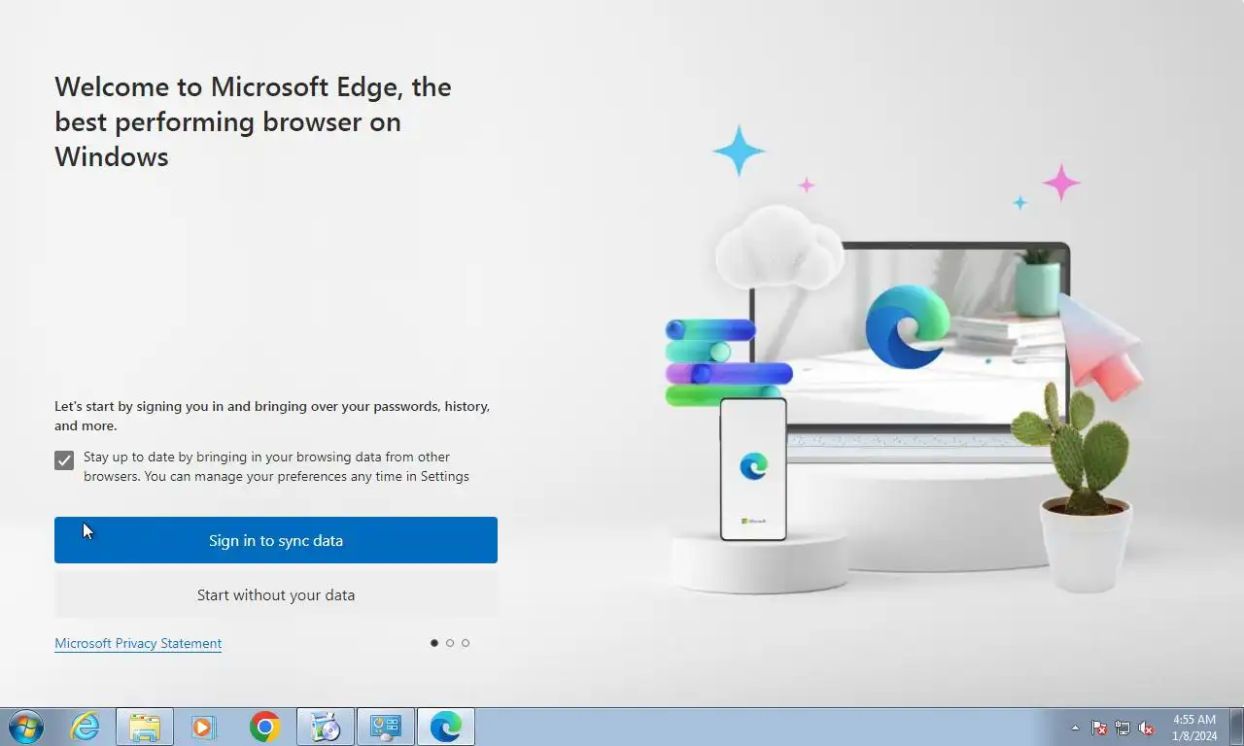The width and height of the screenshot is (1244, 746).
Task: Jump to the second onboarding page dot
Action: (450, 643)
